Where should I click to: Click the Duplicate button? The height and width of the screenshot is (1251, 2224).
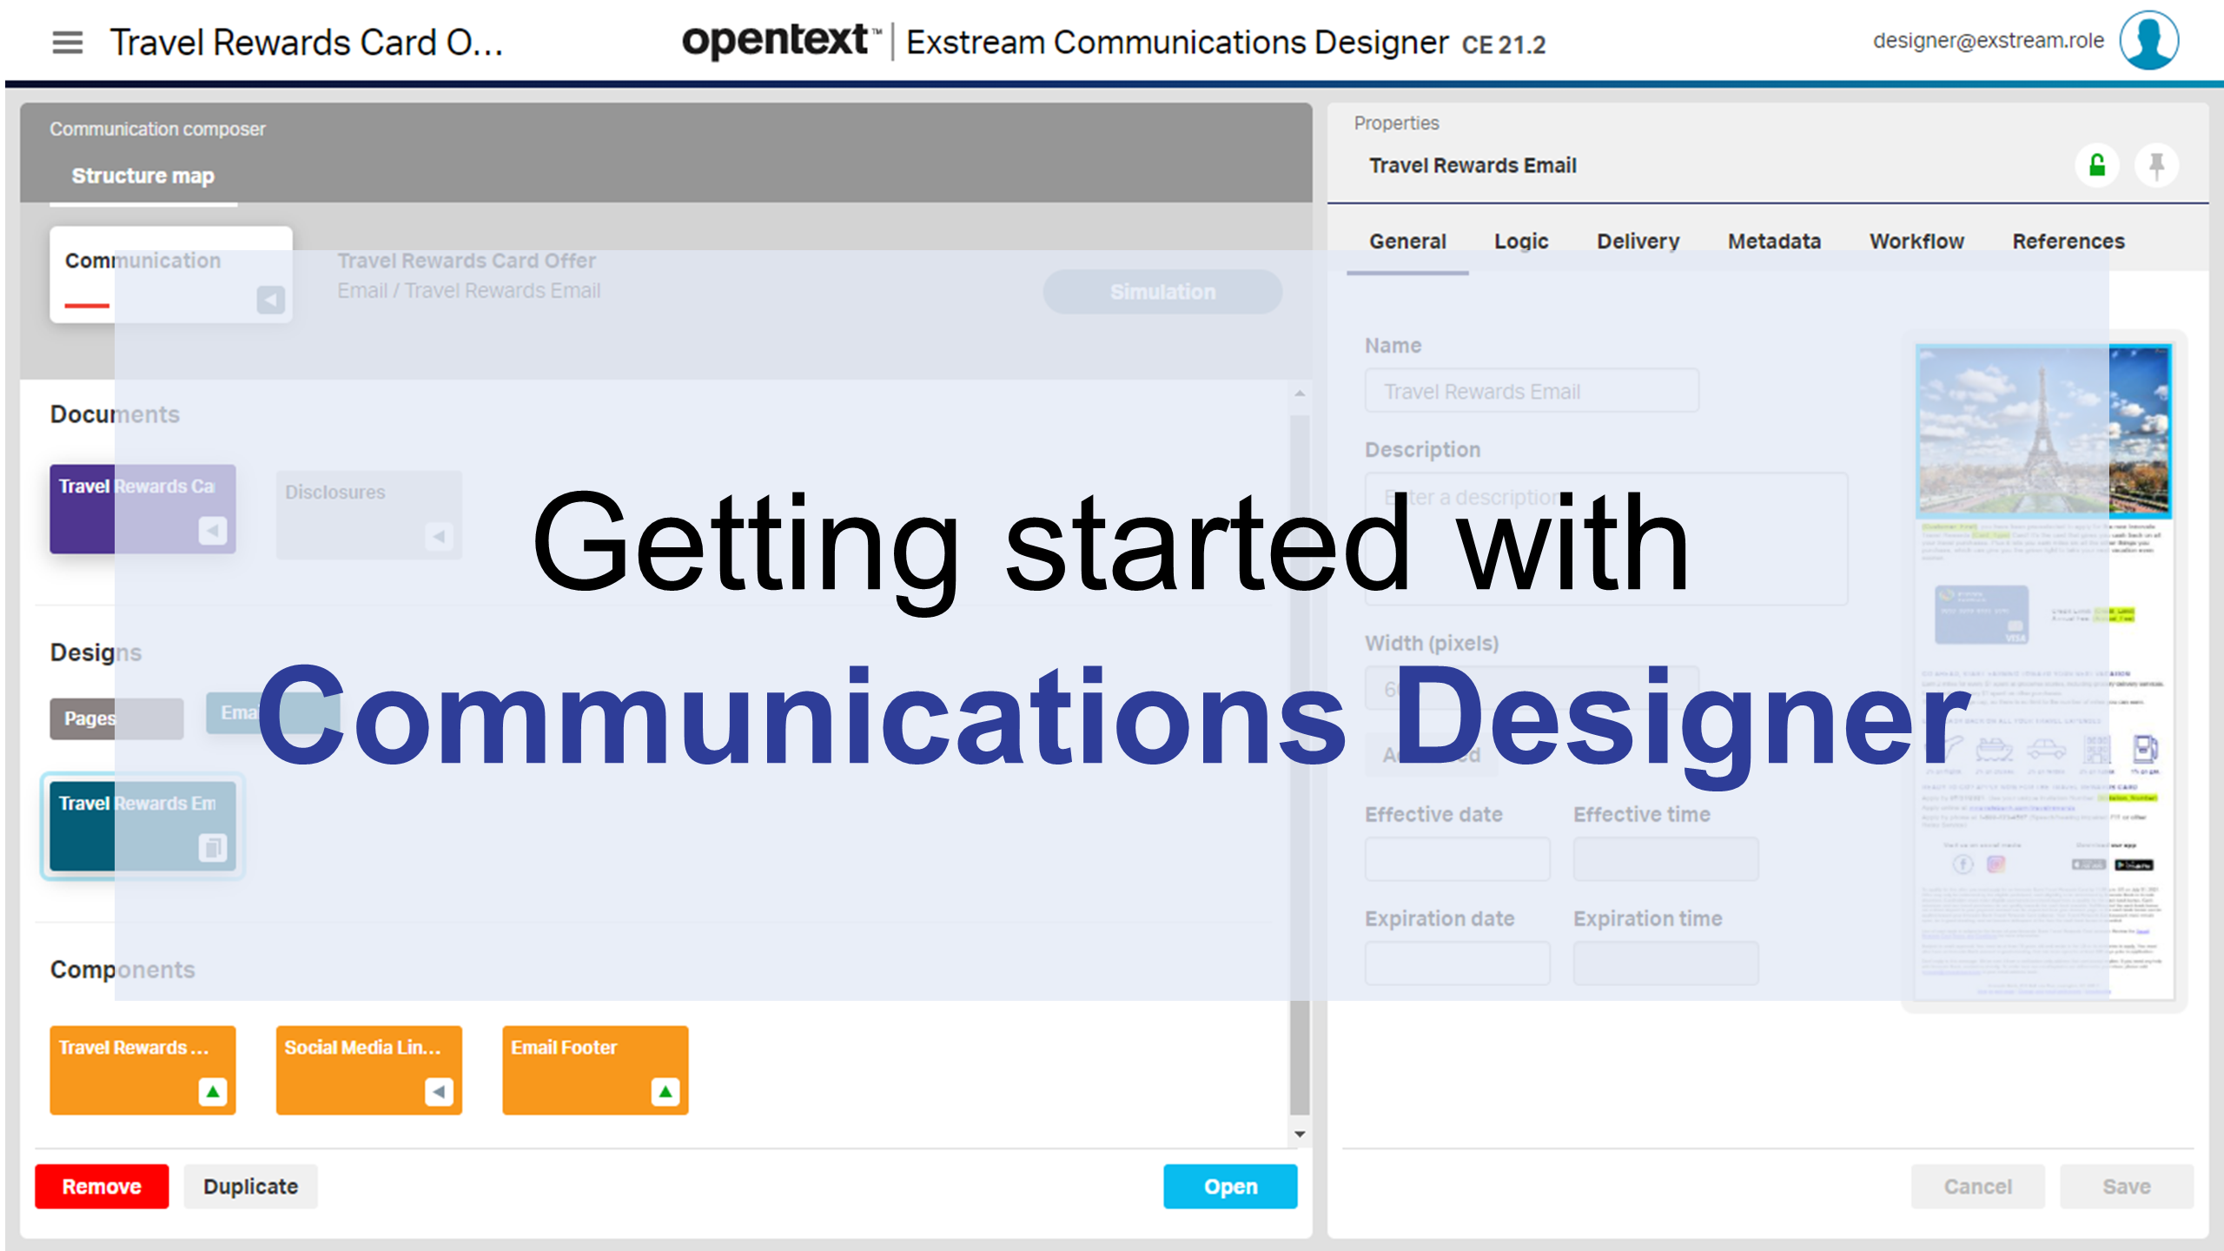(250, 1186)
